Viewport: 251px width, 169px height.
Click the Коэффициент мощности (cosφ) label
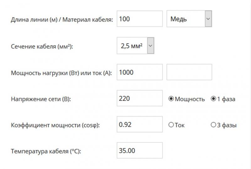(55, 125)
